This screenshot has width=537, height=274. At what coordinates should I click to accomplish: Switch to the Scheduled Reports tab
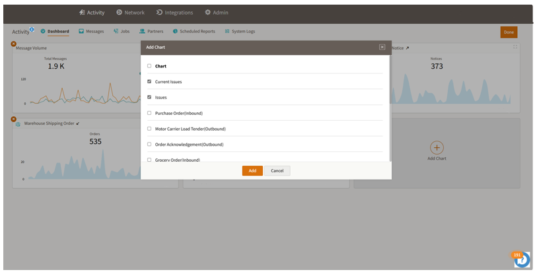pos(194,31)
